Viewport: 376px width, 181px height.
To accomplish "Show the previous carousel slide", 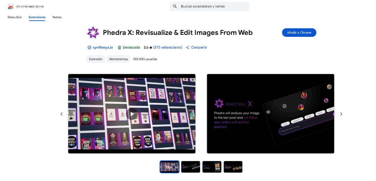I will 61,114.
